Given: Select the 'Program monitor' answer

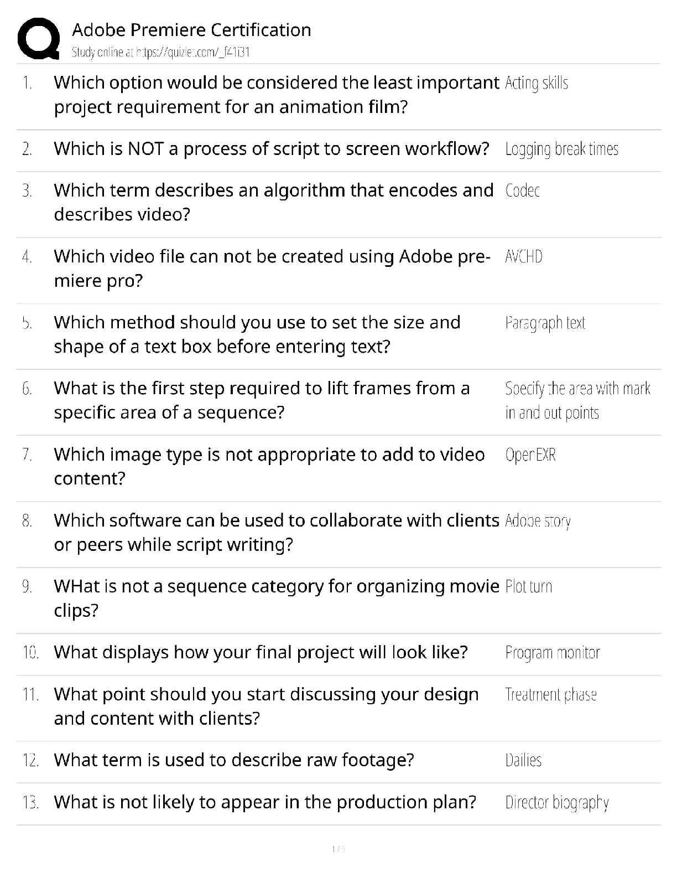Looking at the screenshot, I should tap(552, 653).
